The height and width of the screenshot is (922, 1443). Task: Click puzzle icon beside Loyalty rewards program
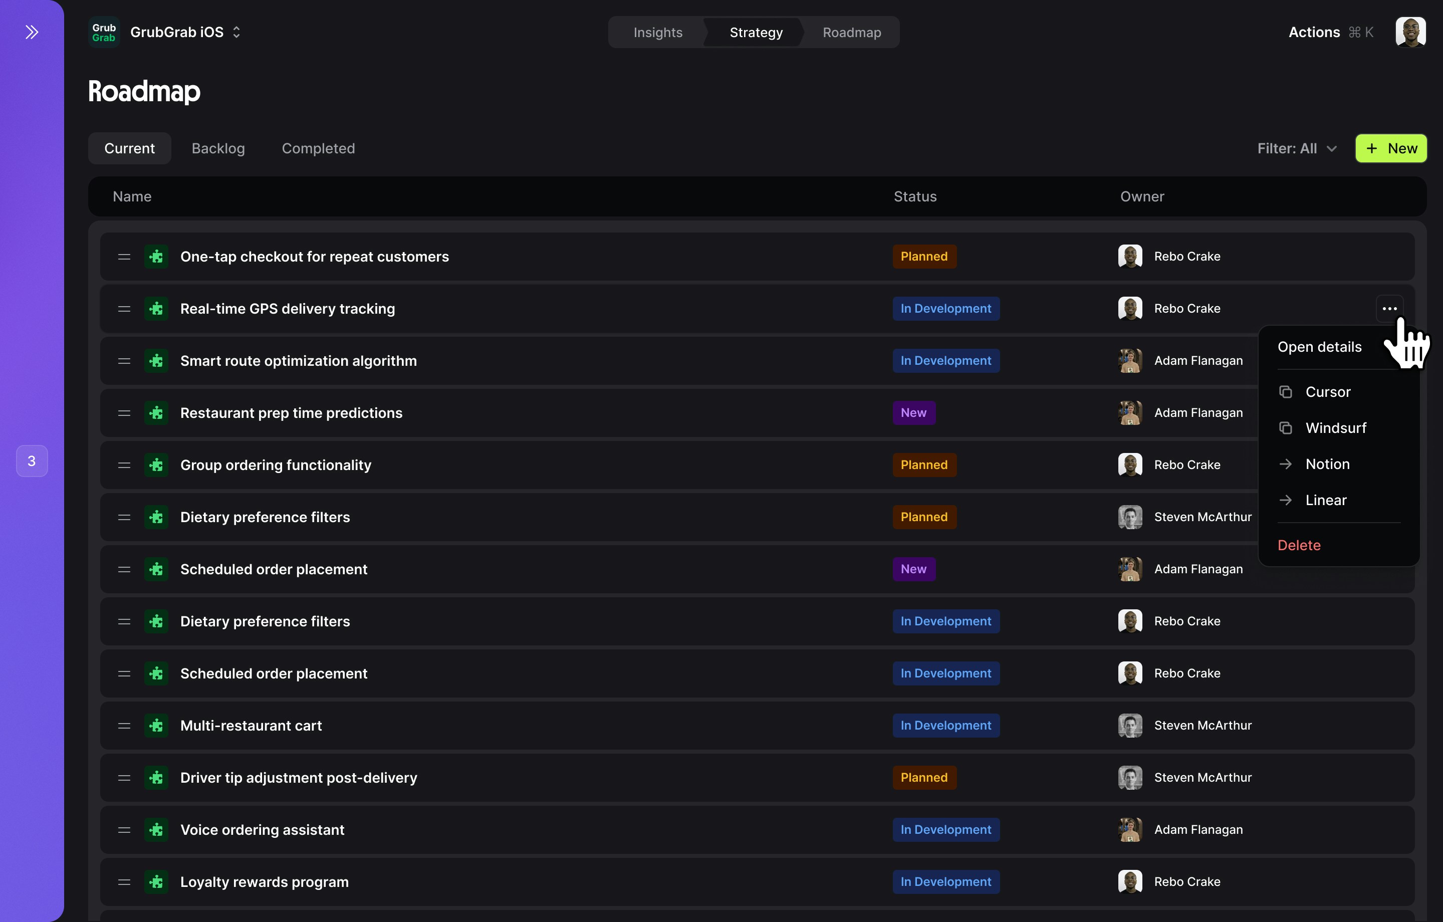(156, 882)
